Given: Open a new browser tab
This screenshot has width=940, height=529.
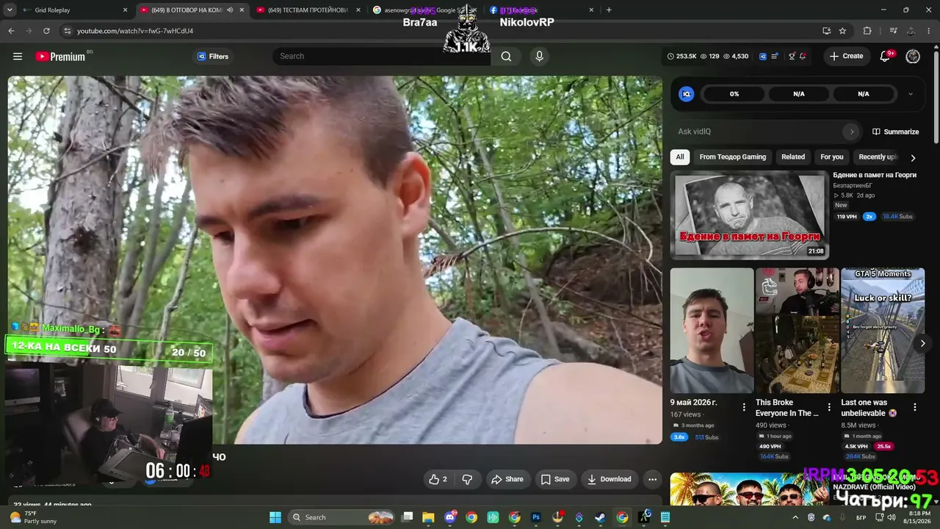Looking at the screenshot, I should pyautogui.click(x=609, y=10).
